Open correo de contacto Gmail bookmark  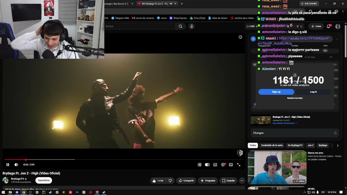pyautogui.click(x=143, y=18)
